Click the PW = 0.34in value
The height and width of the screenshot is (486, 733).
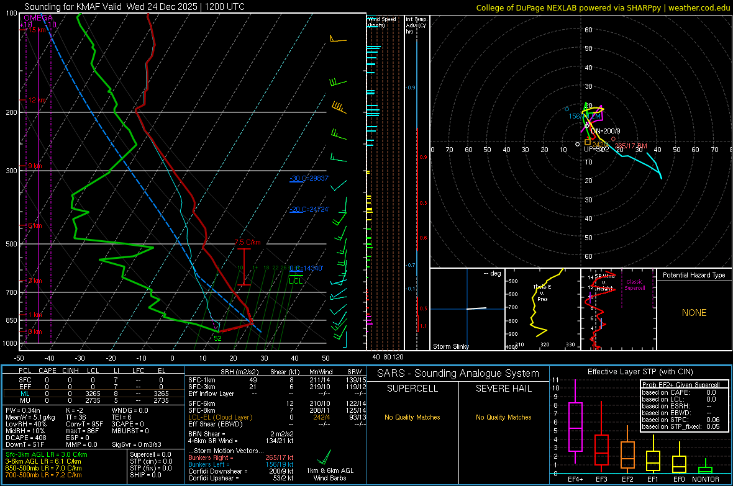click(x=23, y=410)
